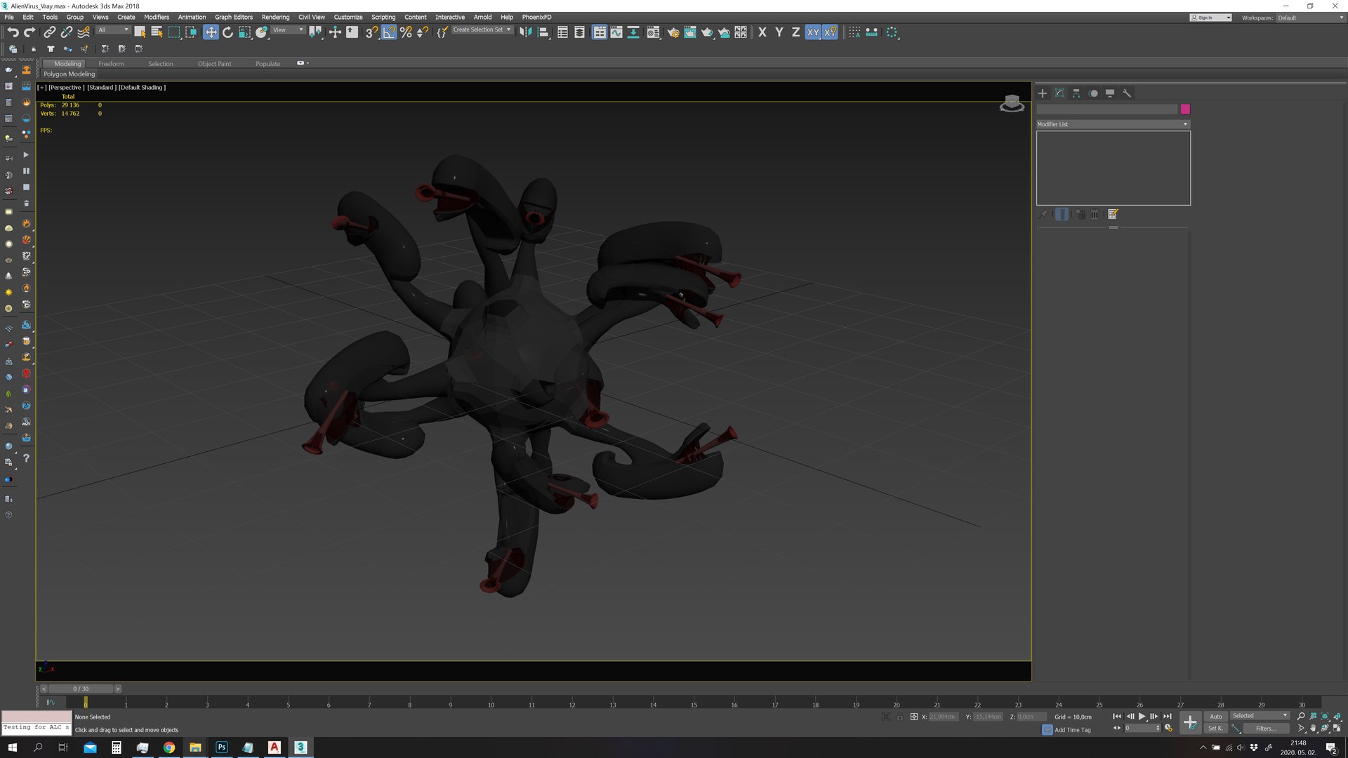Switch to the Freeform ribbon tab
1348x758 pixels.
[x=111, y=64]
